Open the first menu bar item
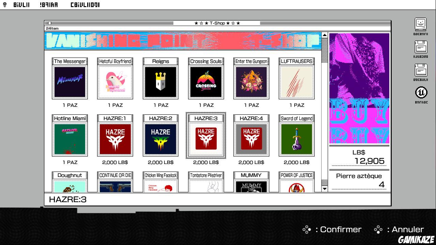 pos(22,5)
